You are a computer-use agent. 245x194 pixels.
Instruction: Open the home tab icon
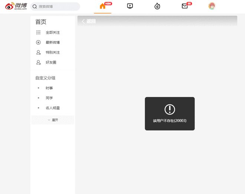click(102, 6)
